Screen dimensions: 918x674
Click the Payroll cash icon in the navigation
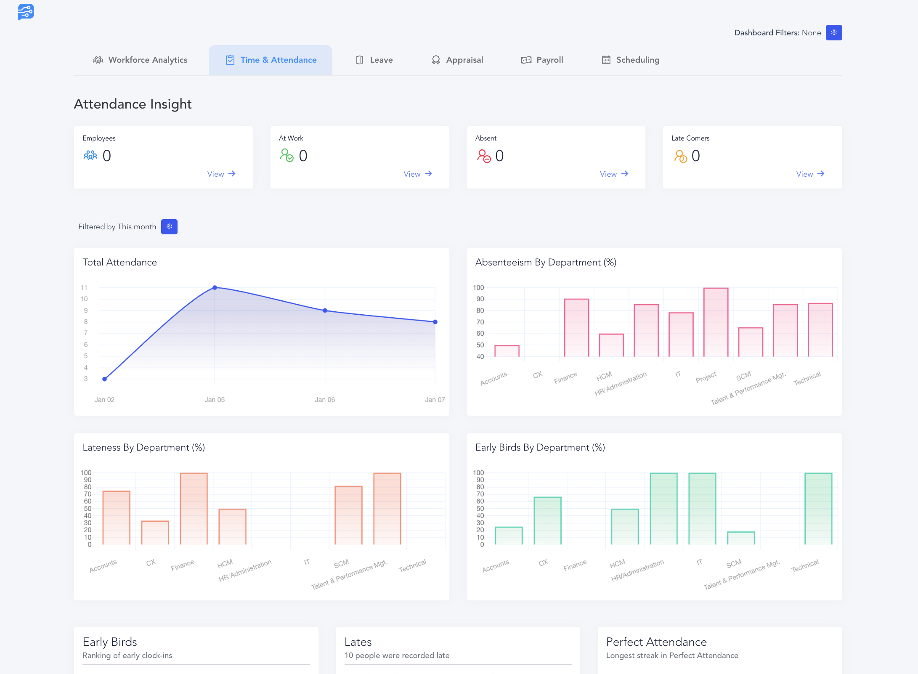click(525, 60)
